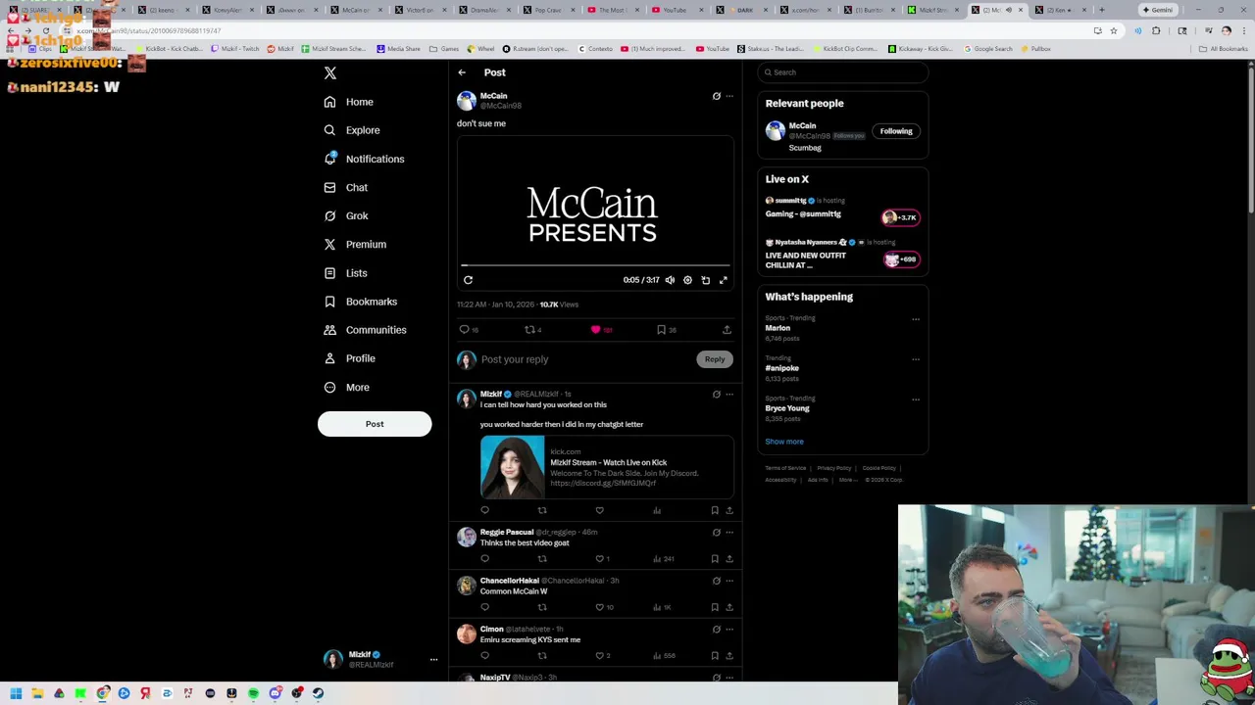Expand video to fullscreen
The image size is (1255, 705).
click(x=724, y=280)
